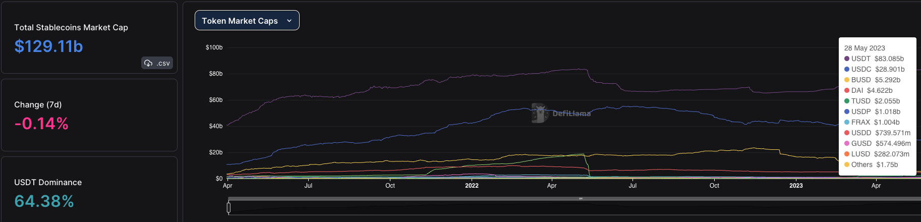Click the 2022 label on the x-axis
921x222 pixels.
(x=472, y=186)
